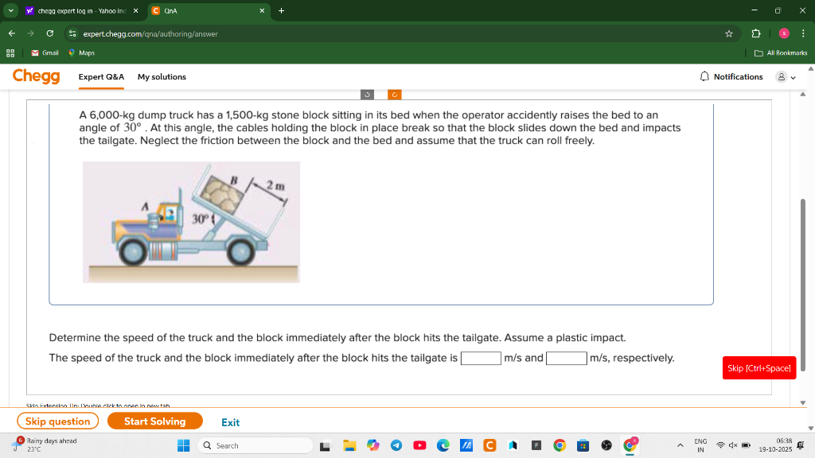815x458 pixels.
Task: Click Start Solving
Action: tap(155, 421)
